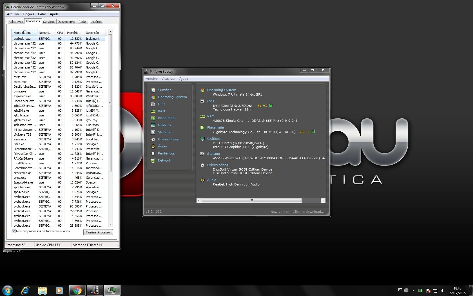Click RAM icon in Speccy summary panel

(x=202, y=116)
